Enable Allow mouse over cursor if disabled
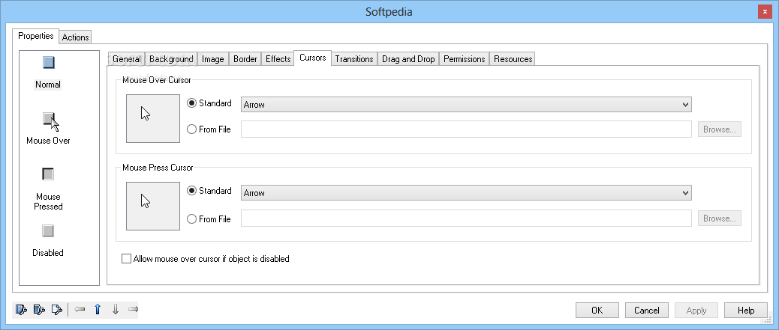The height and width of the screenshot is (330, 779). [127, 259]
